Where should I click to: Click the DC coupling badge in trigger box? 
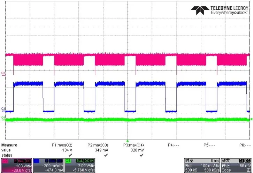pyautogui.click(x=247, y=161)
